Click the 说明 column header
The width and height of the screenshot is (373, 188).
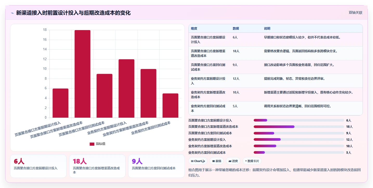[x=267, y=29]
